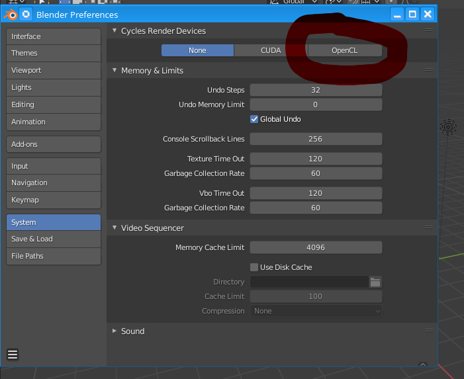Enable the Use Disk Cache checkbox
Viewport: 464px width, 379px height.
[x=254, y=267]
